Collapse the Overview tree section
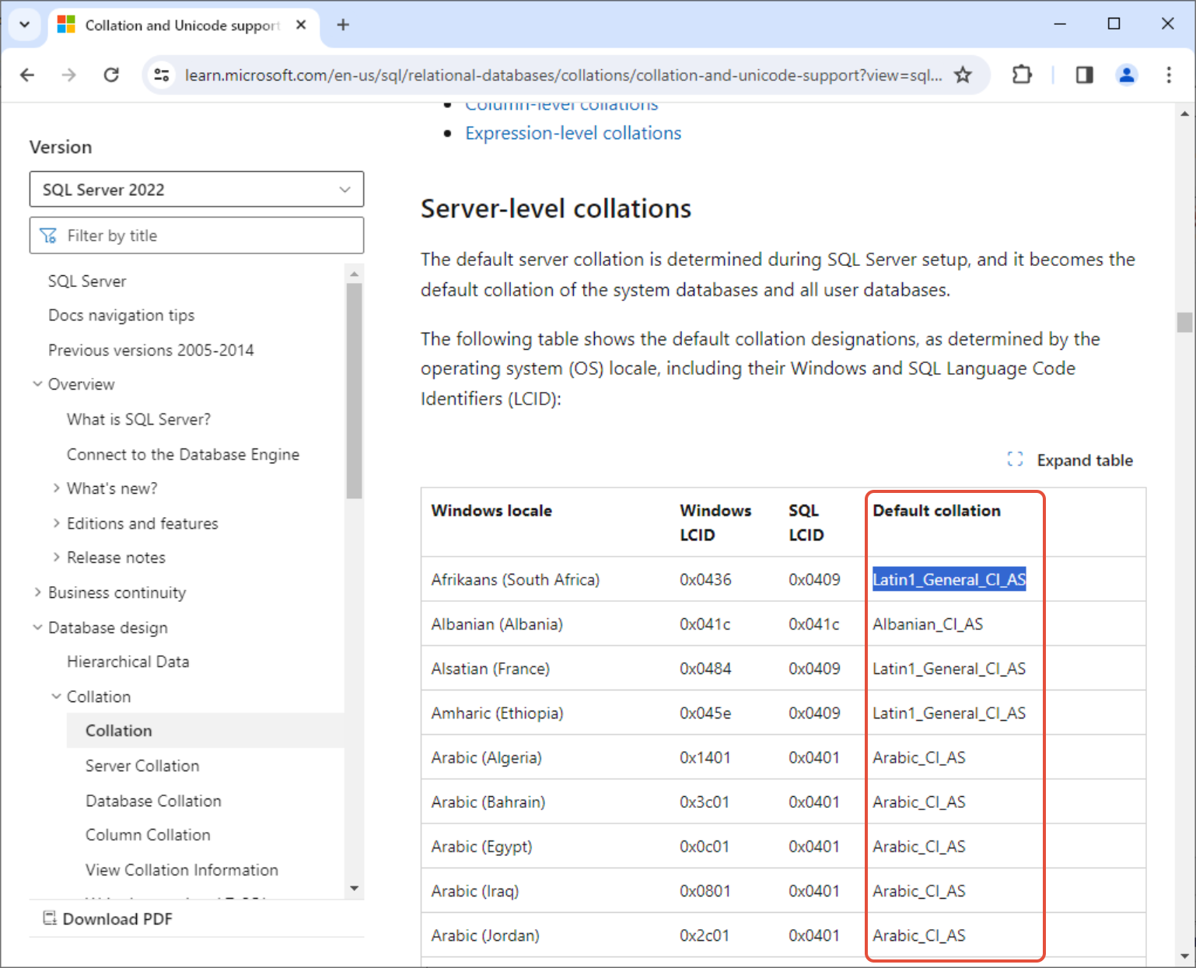 pos(37,384)
